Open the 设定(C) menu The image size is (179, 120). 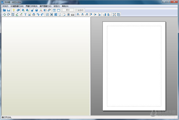(x=57, y=6)
